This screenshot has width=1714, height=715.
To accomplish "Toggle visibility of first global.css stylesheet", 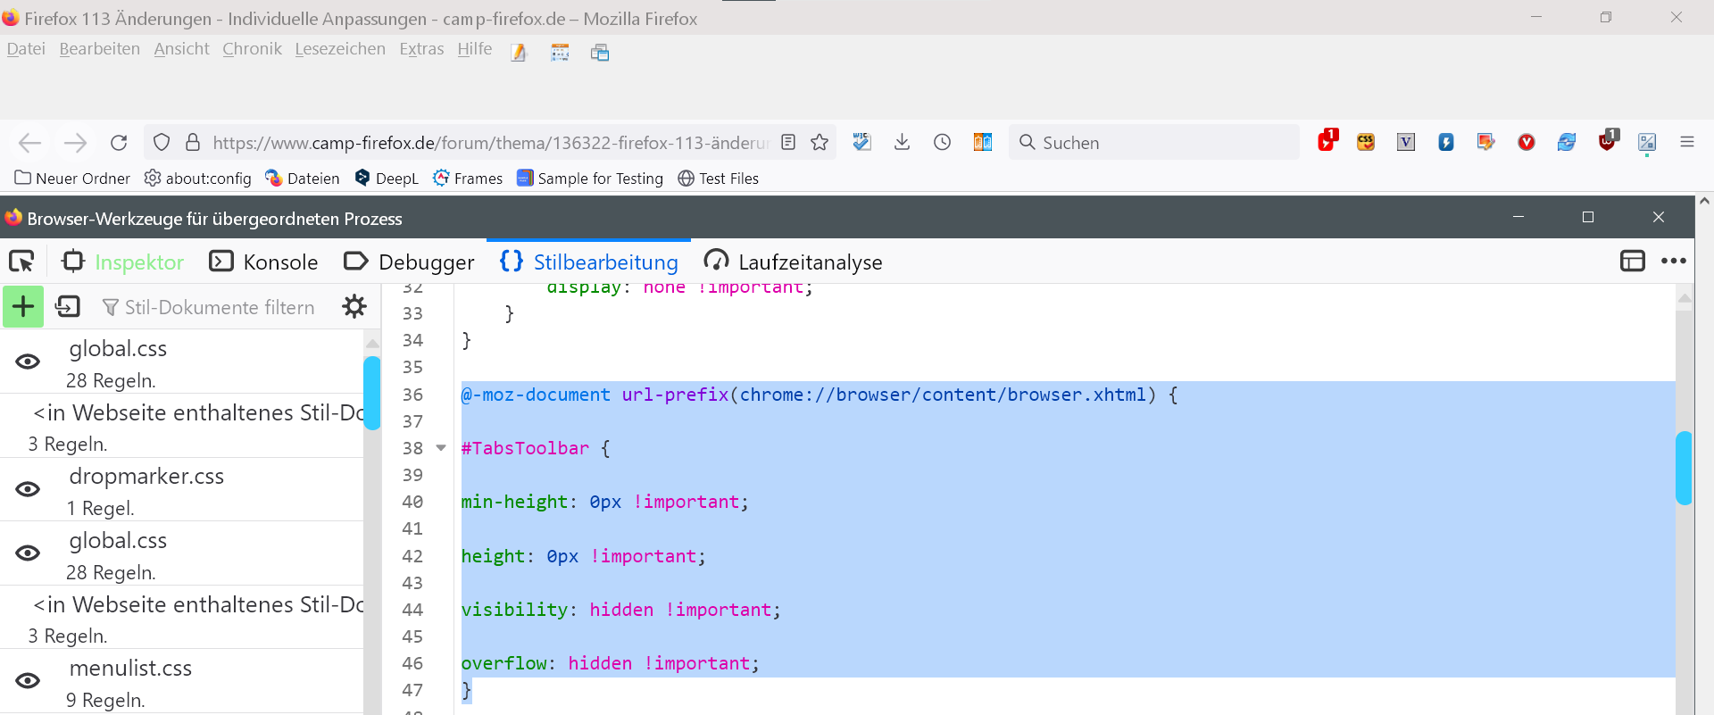I will click(28, 362).
